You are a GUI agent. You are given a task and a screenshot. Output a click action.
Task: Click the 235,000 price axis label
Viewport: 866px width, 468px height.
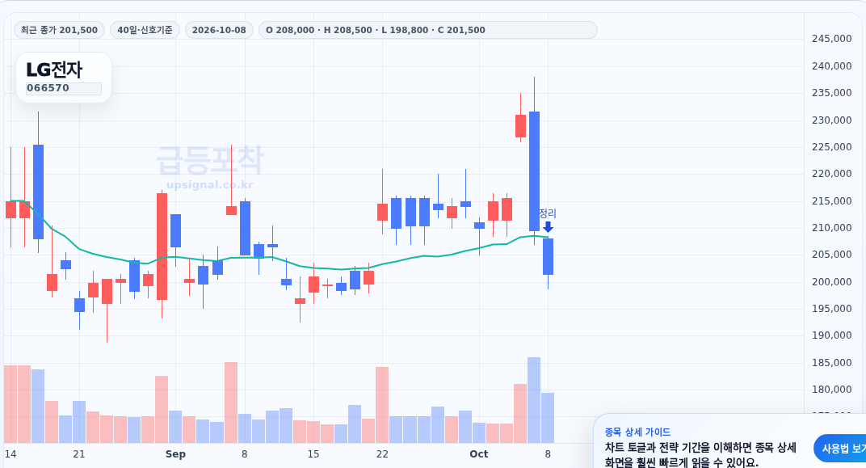pyautogui.click(x=832, y=93)
